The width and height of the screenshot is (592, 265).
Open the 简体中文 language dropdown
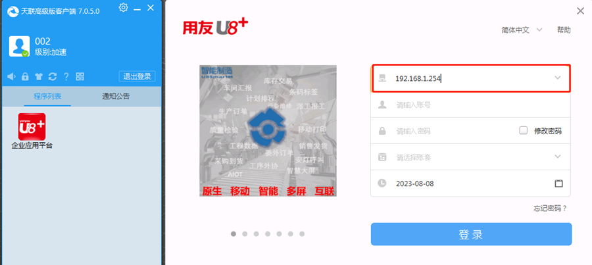click(522, 30)
